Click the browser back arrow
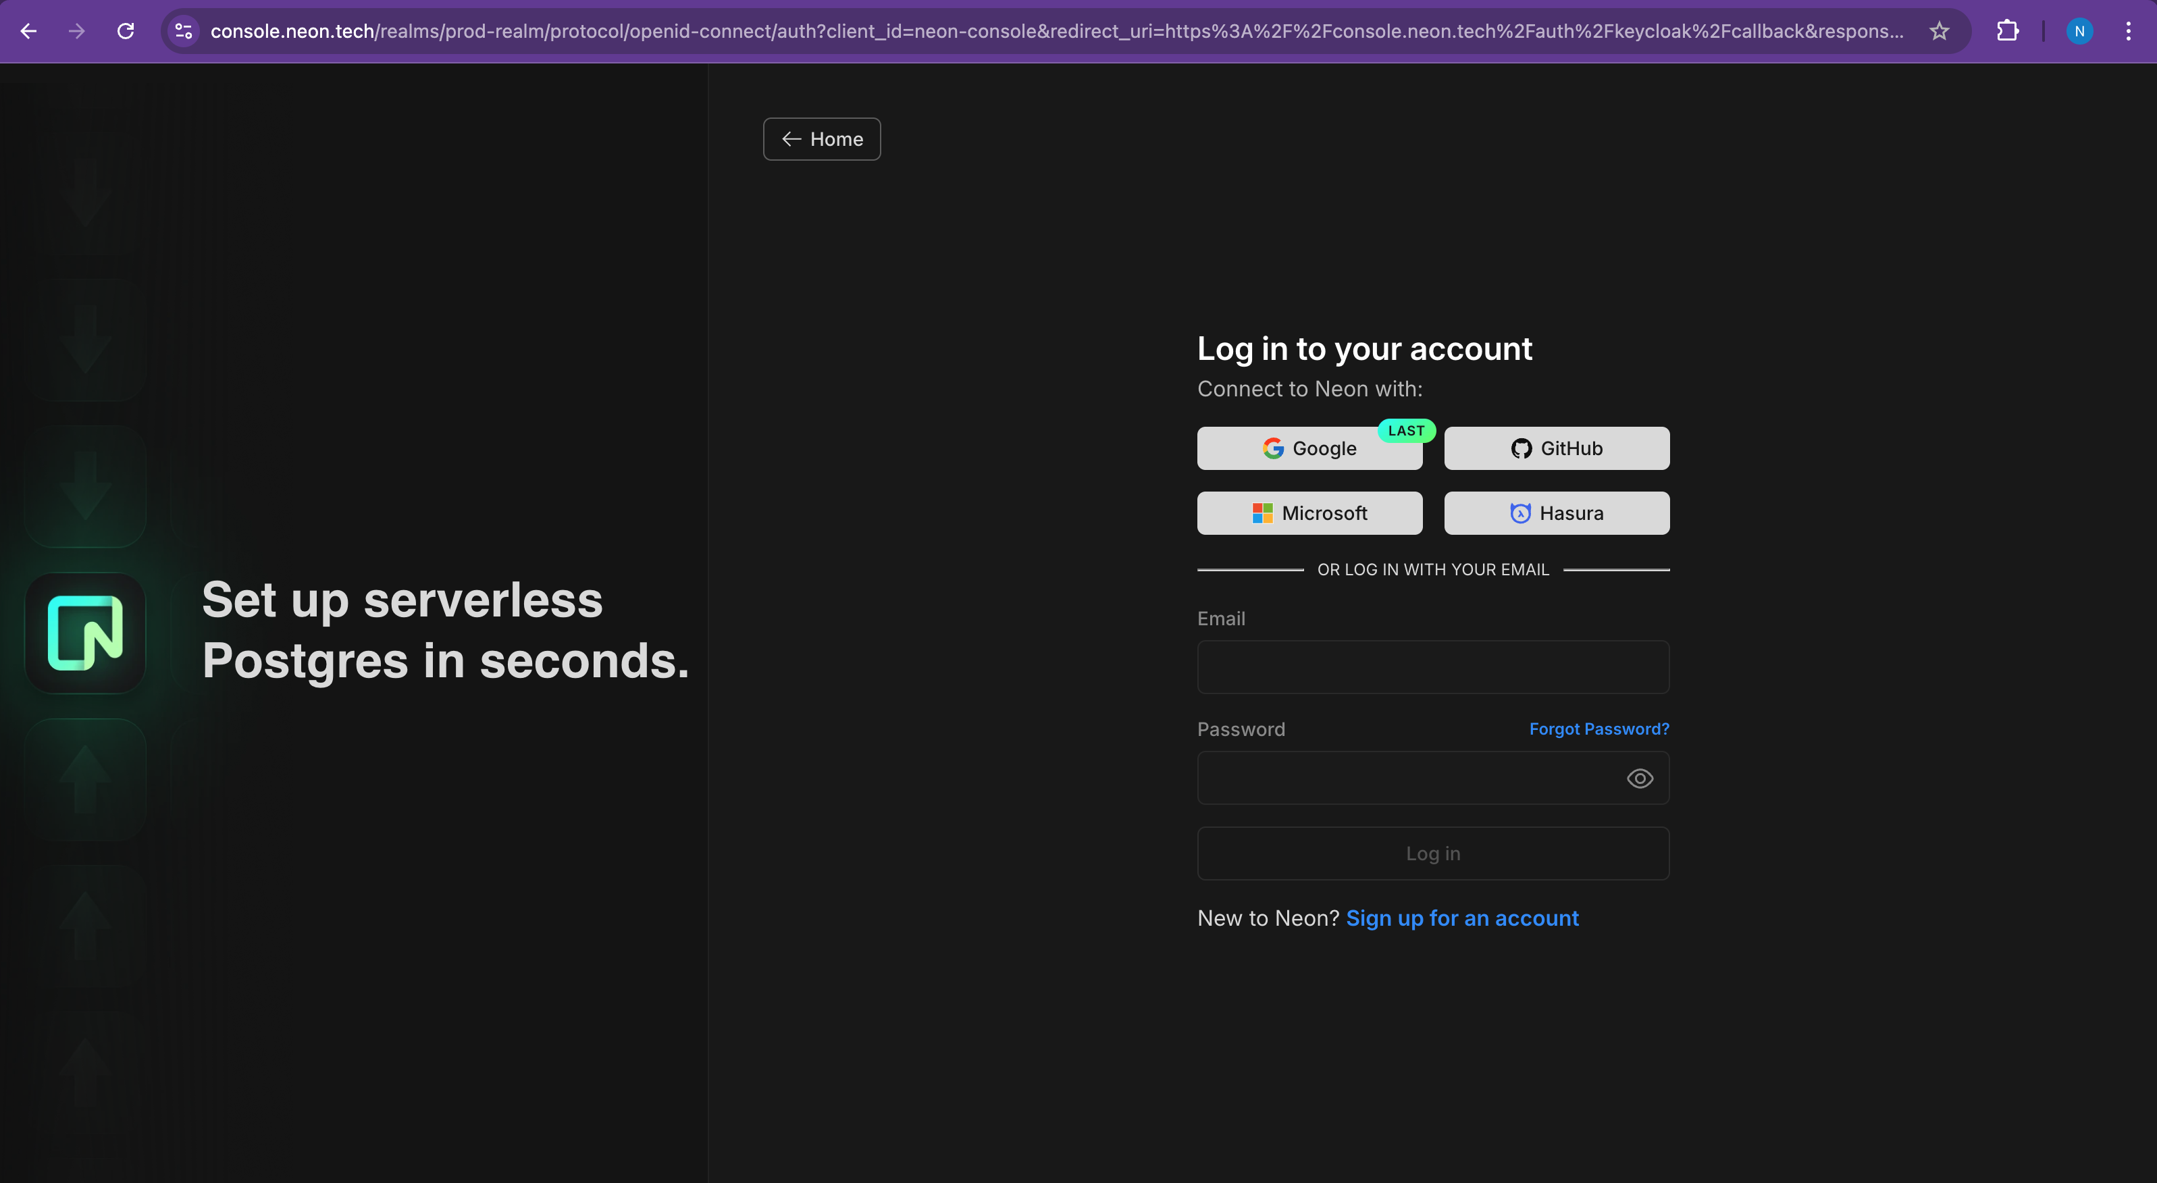This screenshot has width=2157, height=1183. click(x=28, y=31)
